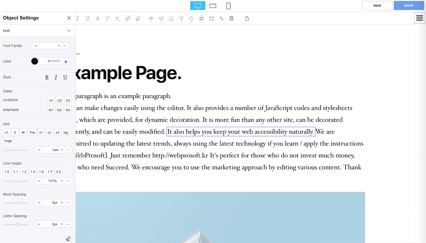Viewport: 426px width, 243px height.
Task: Click the Line Height slider handle
Action: point(11,181)
